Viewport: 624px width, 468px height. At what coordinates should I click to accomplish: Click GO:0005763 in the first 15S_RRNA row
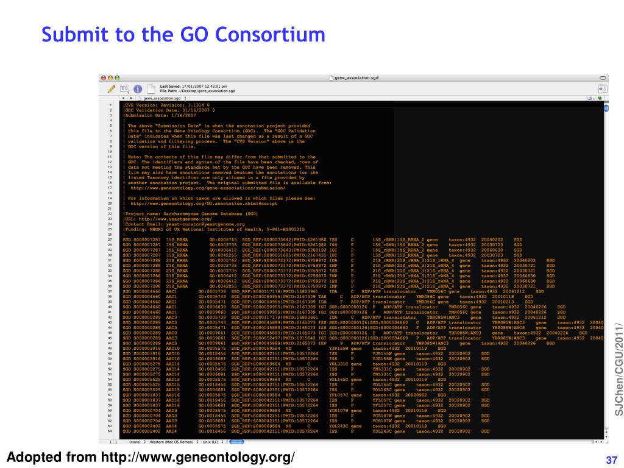(223, 239)
